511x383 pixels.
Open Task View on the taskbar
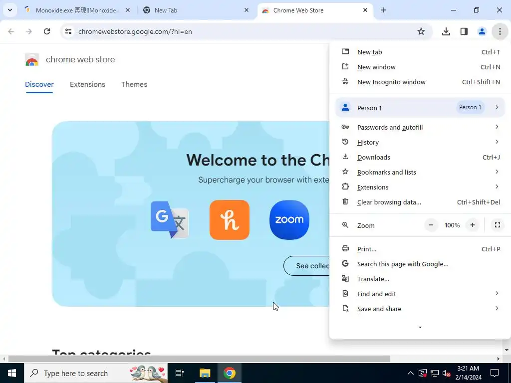180,373
